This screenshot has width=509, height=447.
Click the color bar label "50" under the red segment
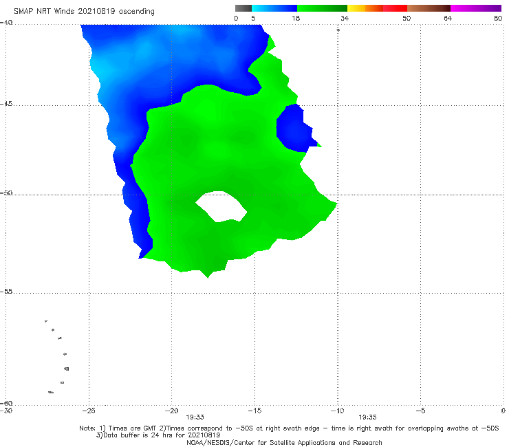tap(407, 18)
